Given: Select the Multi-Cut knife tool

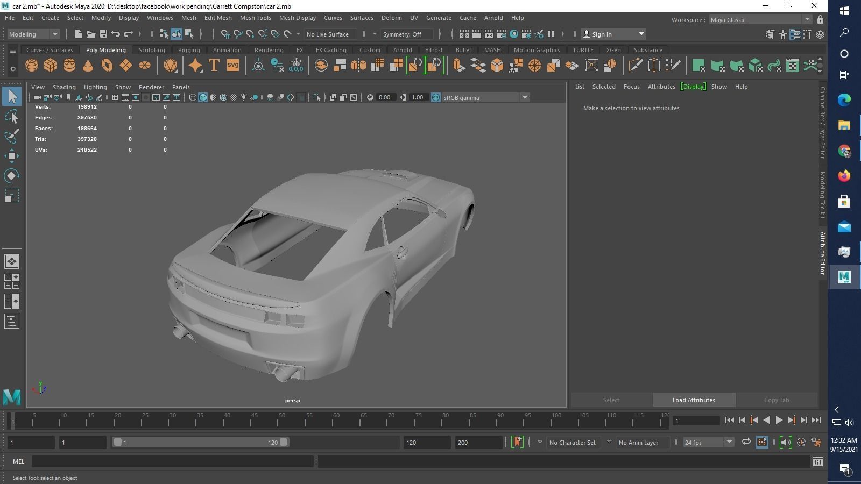Looking at the screenshot, I should click(x=636, y=65).
